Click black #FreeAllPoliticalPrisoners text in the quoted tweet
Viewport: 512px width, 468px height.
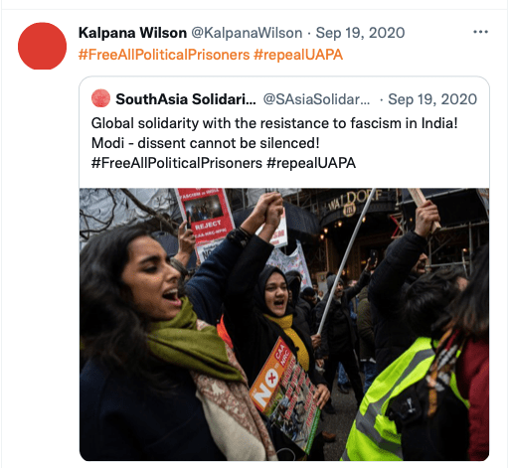(x=177, y=163)
